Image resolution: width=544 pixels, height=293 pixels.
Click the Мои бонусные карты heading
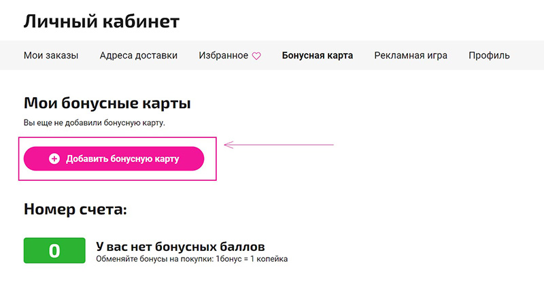[107, 104]
